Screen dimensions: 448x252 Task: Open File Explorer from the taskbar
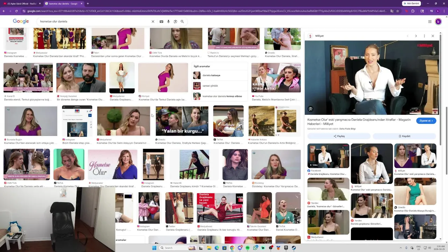click(x=209, y=248)
